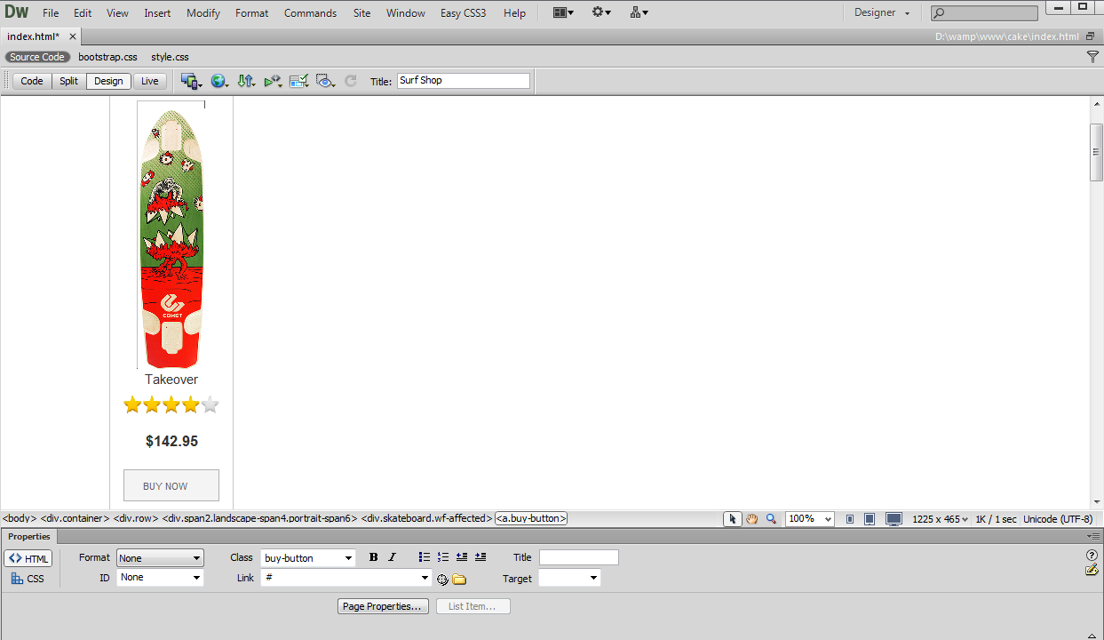This screenshot has width=1104, height=640.
Task: Click the BUY NOW button on page
Action: point(171,485)
